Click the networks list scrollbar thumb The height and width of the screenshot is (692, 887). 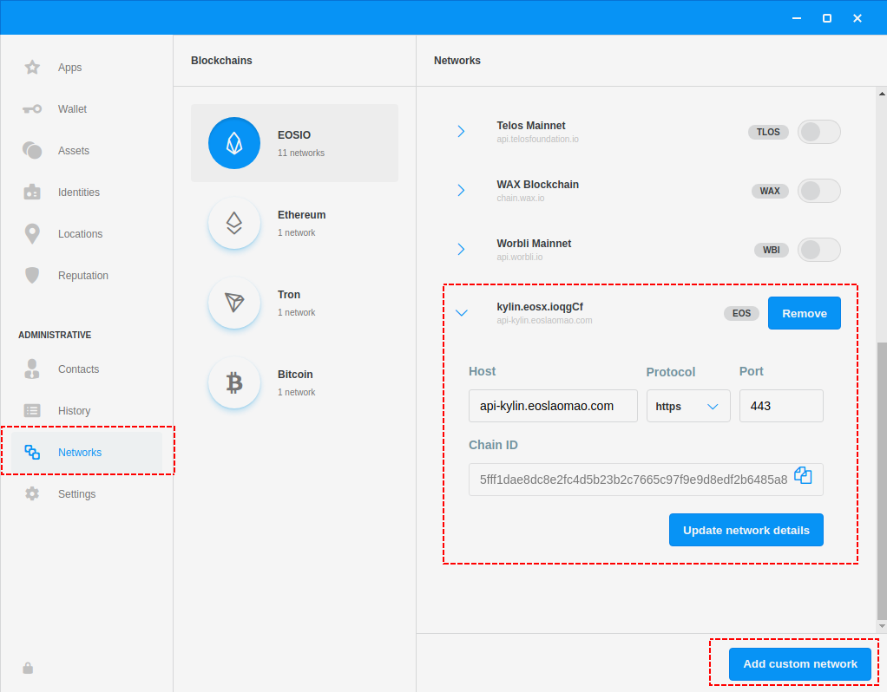click(881, 481)
